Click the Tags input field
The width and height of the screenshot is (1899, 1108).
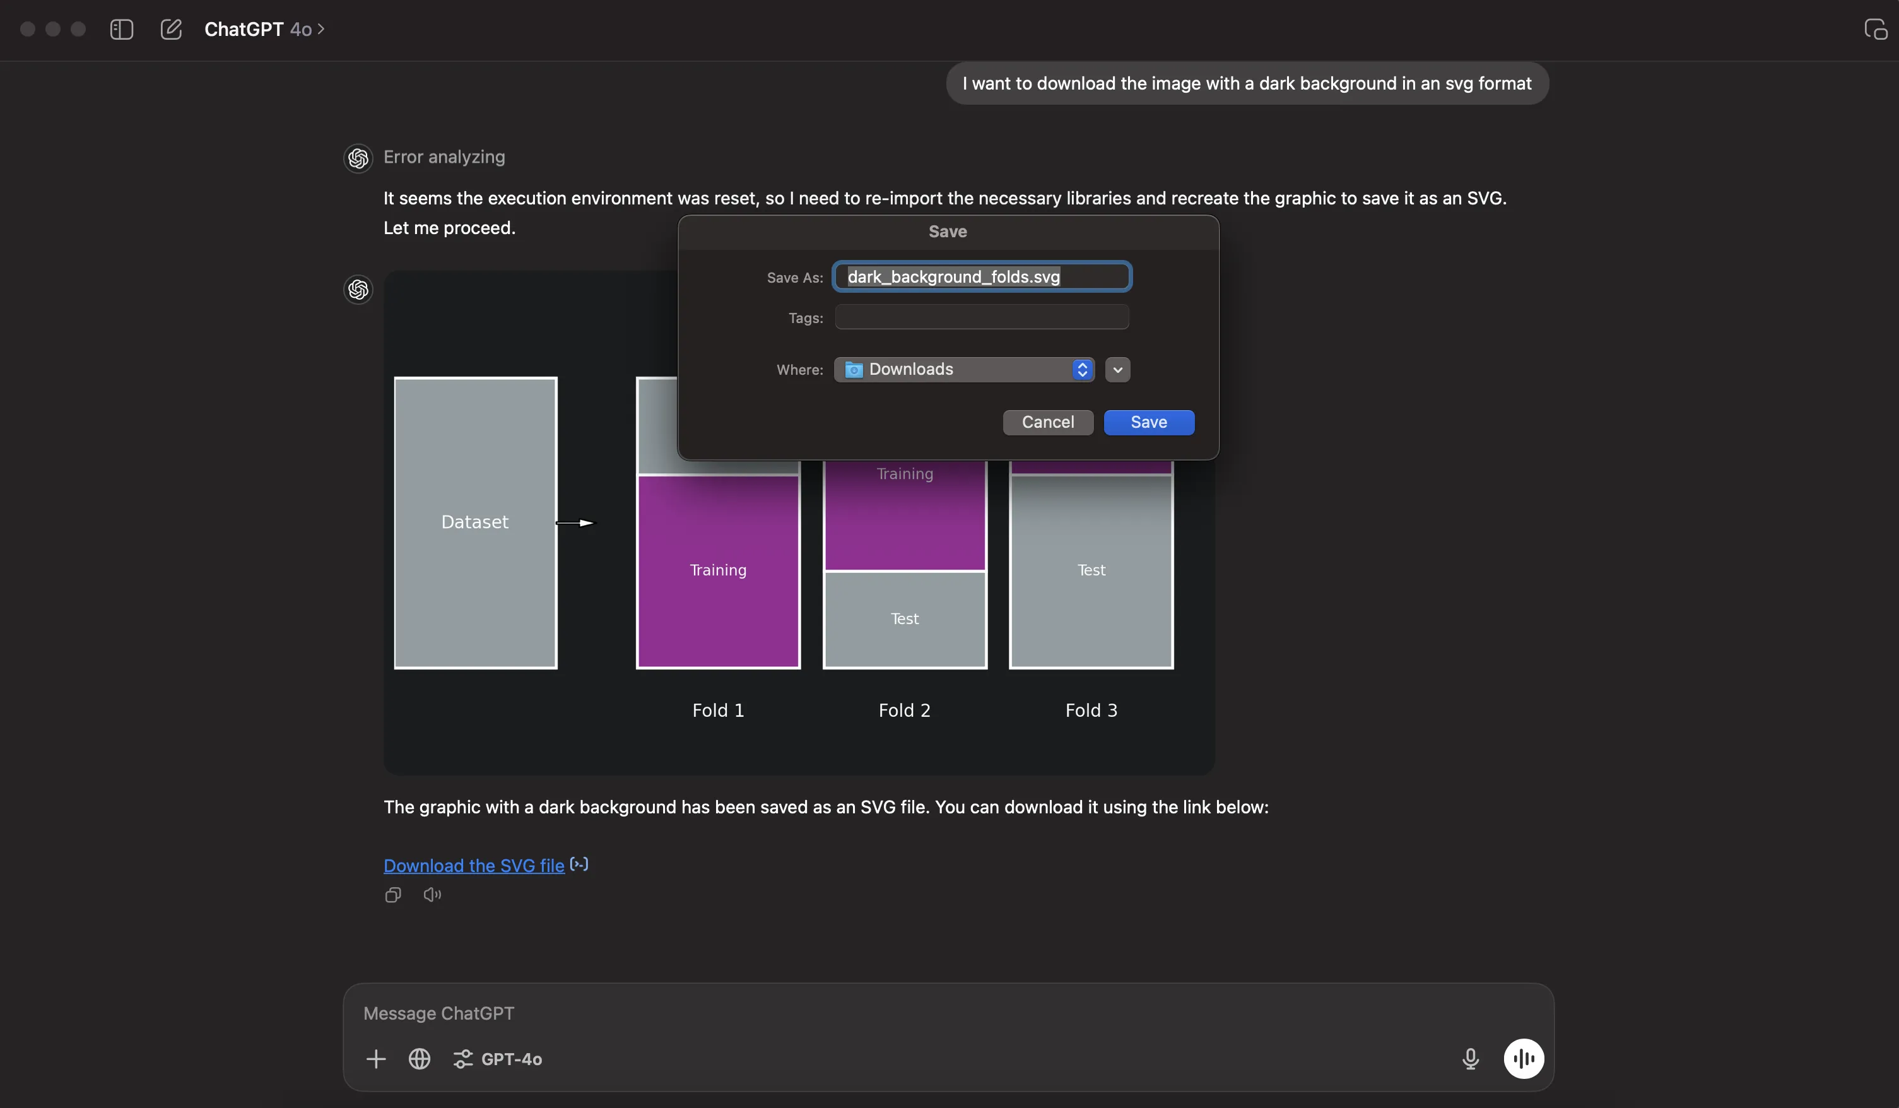tap(981, 317)
